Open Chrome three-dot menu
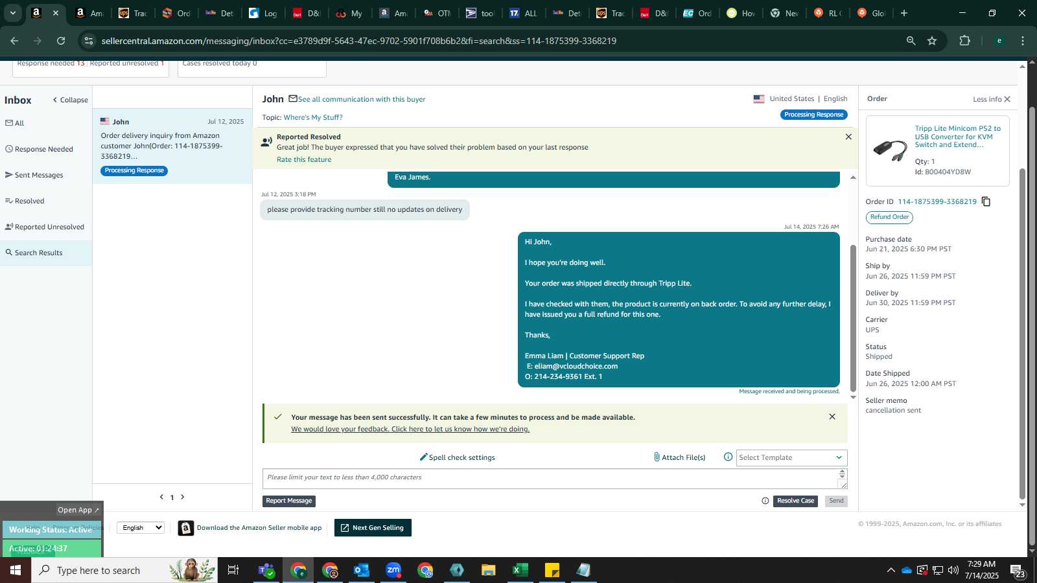The height and width of the screenshot is (583, 1037). [1023, 41]
